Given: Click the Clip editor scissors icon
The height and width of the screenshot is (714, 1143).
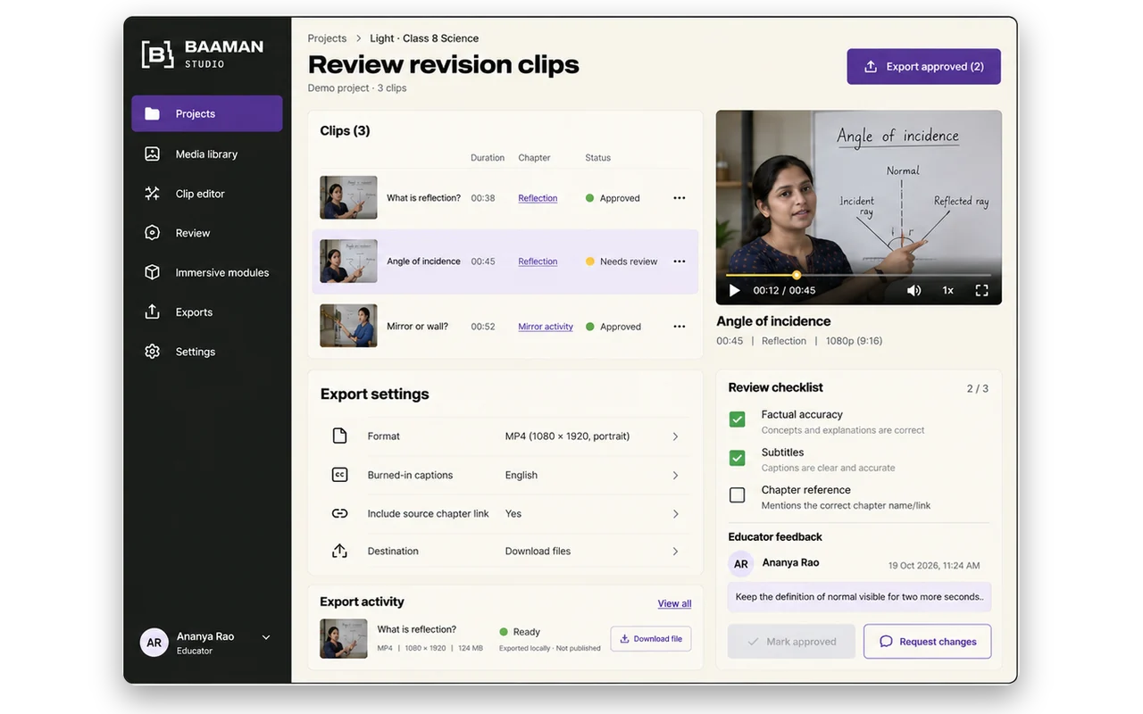Looking at the screenshot, I should [x=152, y=193].
